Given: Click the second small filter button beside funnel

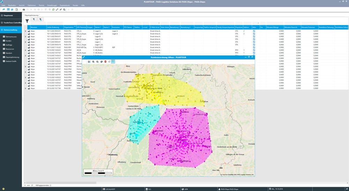Looking at the screenshot, I should [40, 20].
